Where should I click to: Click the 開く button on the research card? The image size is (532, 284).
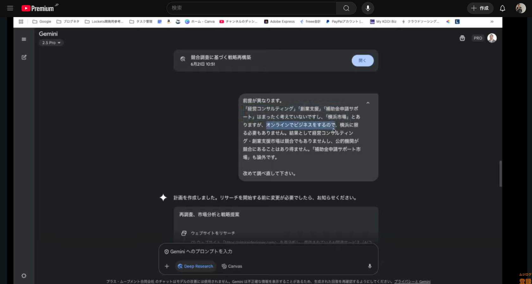pyautogui.click(x=363, y=60)
